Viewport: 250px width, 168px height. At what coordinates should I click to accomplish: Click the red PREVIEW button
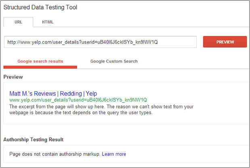point(225,42)
